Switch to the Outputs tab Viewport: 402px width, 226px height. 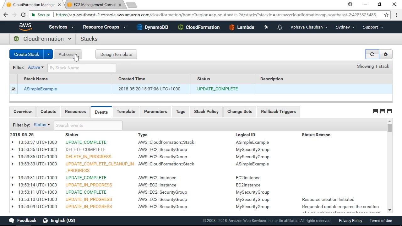point(48,111)
